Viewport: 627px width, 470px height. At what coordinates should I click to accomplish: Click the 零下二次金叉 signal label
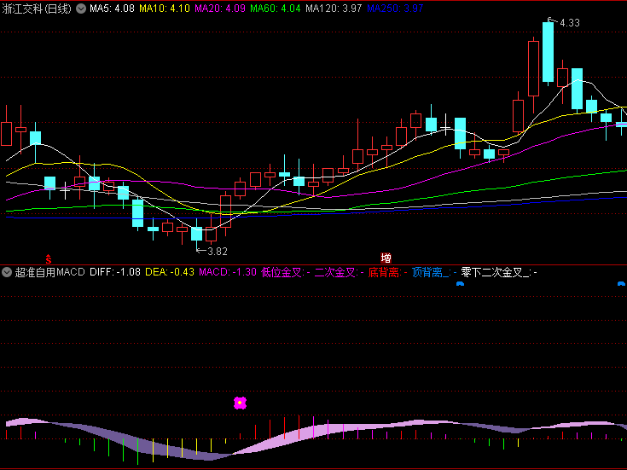pyautogui.click(x=496, y=272)
